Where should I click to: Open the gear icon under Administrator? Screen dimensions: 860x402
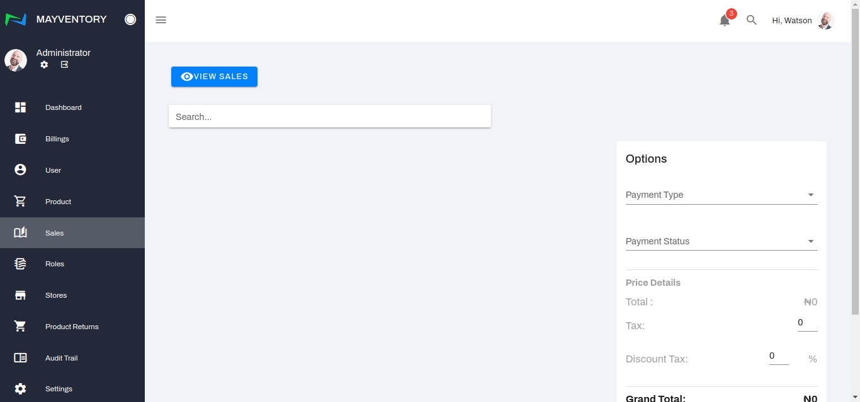click(x=44, y=65)
